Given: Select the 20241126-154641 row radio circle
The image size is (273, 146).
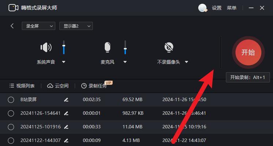Looking at the screenshot, I should (x=11, y=114).
